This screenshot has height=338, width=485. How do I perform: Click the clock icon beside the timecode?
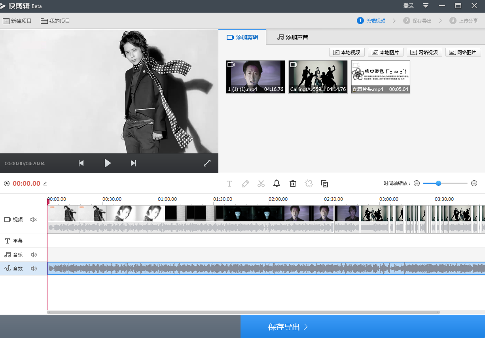[6, 183]
